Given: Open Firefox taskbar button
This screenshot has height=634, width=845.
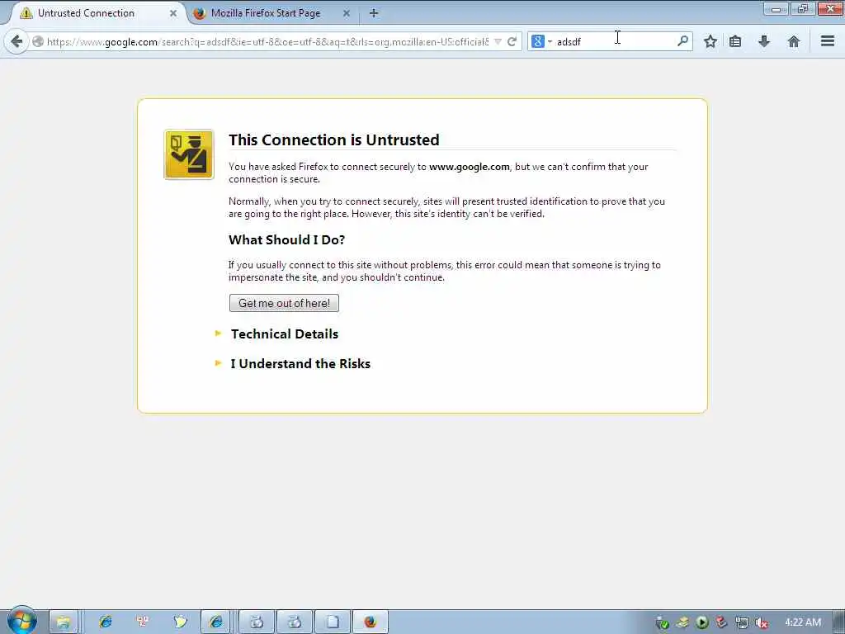Looking at the screenshot, I should (x=371, y=622).
